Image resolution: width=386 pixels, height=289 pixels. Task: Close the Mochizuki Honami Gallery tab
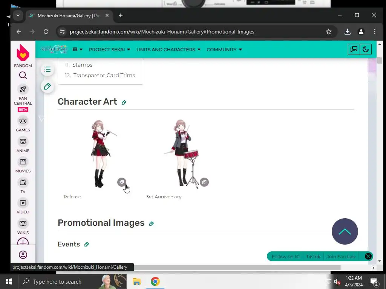[x=107, y=15]
